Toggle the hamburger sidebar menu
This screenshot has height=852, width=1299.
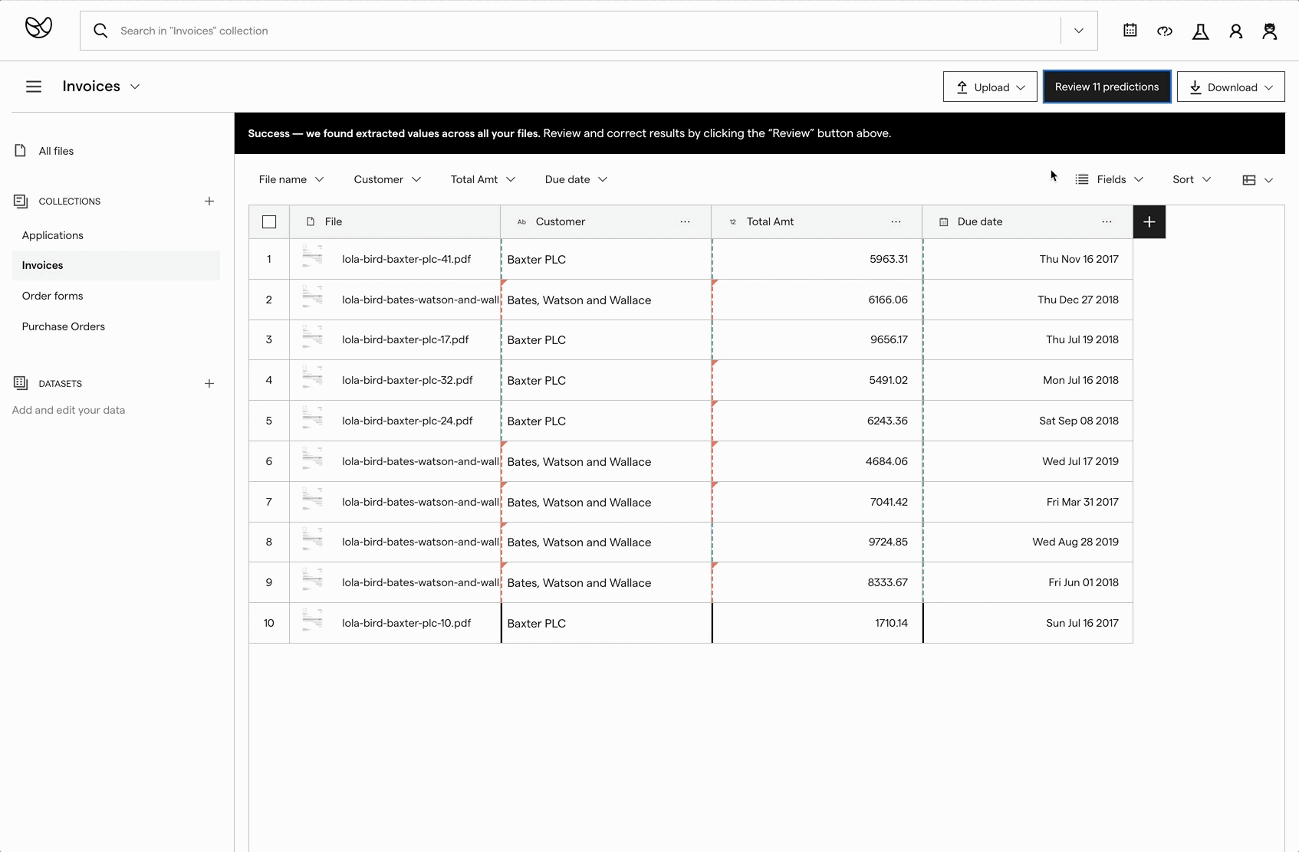coord(34,87)
